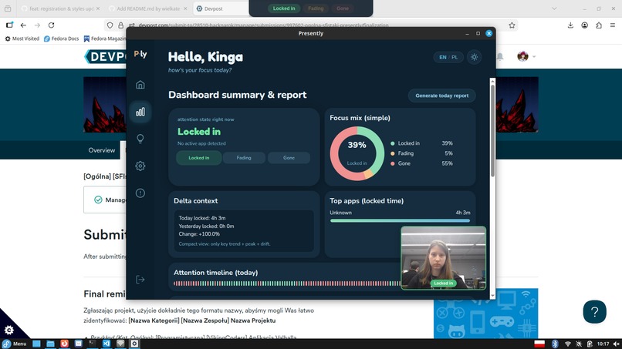The width and height of the screenshot is (622, 349).
Task: Click the green Locked in legend dot
Action: point(392,143)
